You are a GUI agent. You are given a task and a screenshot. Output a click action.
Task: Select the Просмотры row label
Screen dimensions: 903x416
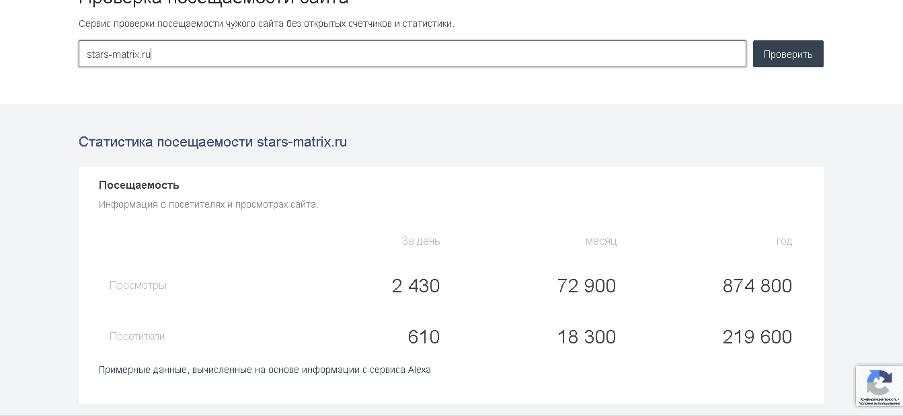138,285
